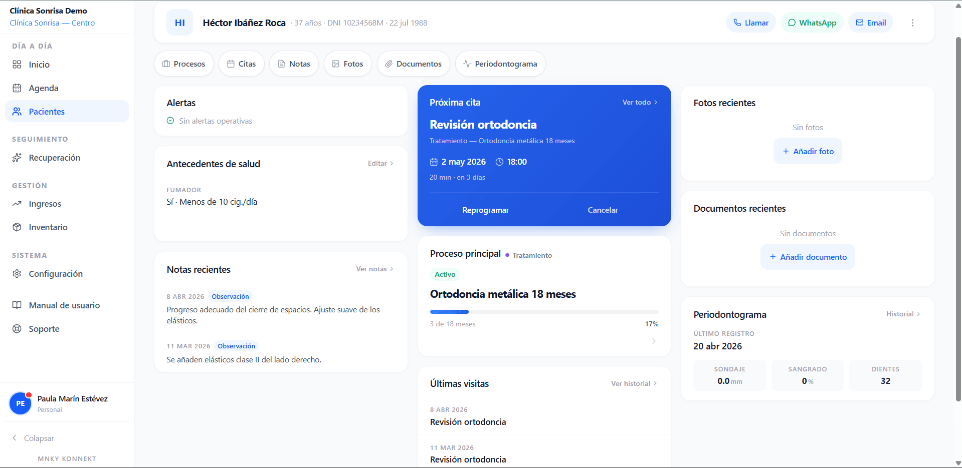Click the SANGRADO 0 % stat
The image size is (962, 468).
pos(808,375)
